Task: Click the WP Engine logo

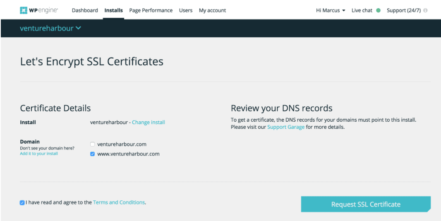Action: click(39, 10)
